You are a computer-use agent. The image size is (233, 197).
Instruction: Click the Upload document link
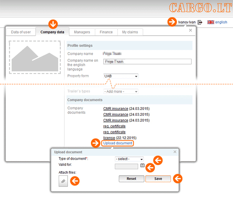[118, 143]
